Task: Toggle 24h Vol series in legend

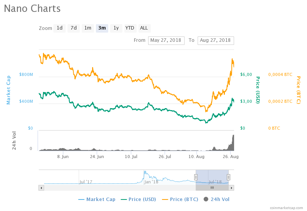Action: 216,199
